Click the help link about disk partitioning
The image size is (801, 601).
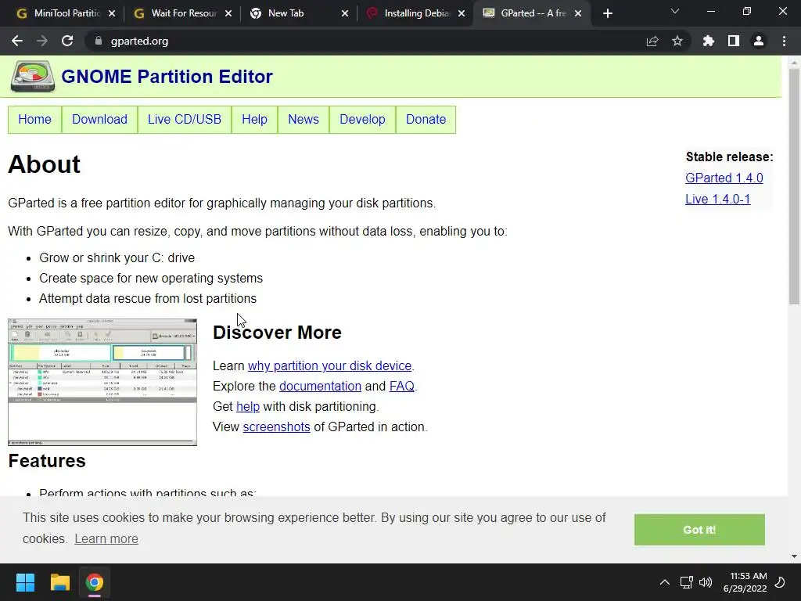coord(248,407)
